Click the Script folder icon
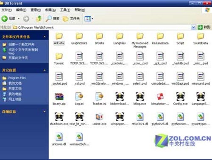The image size is (212, 160). (181, 36)
